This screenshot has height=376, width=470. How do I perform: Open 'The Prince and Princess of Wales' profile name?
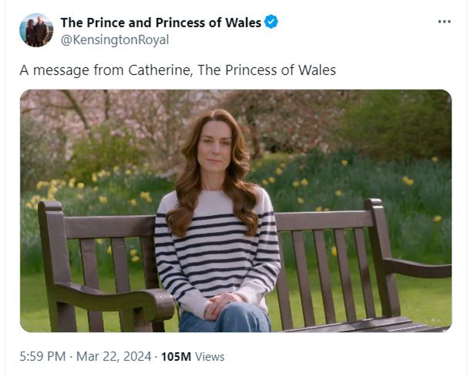[160, 22]
